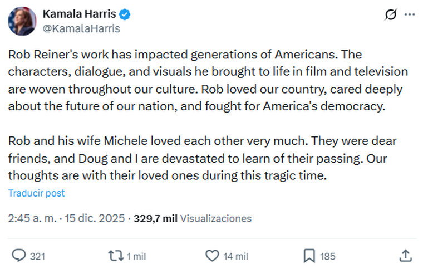The width and height of the screenshot is (423, 269).
Task: Click the 185 bookmarks count
Action: click(328, 256)
